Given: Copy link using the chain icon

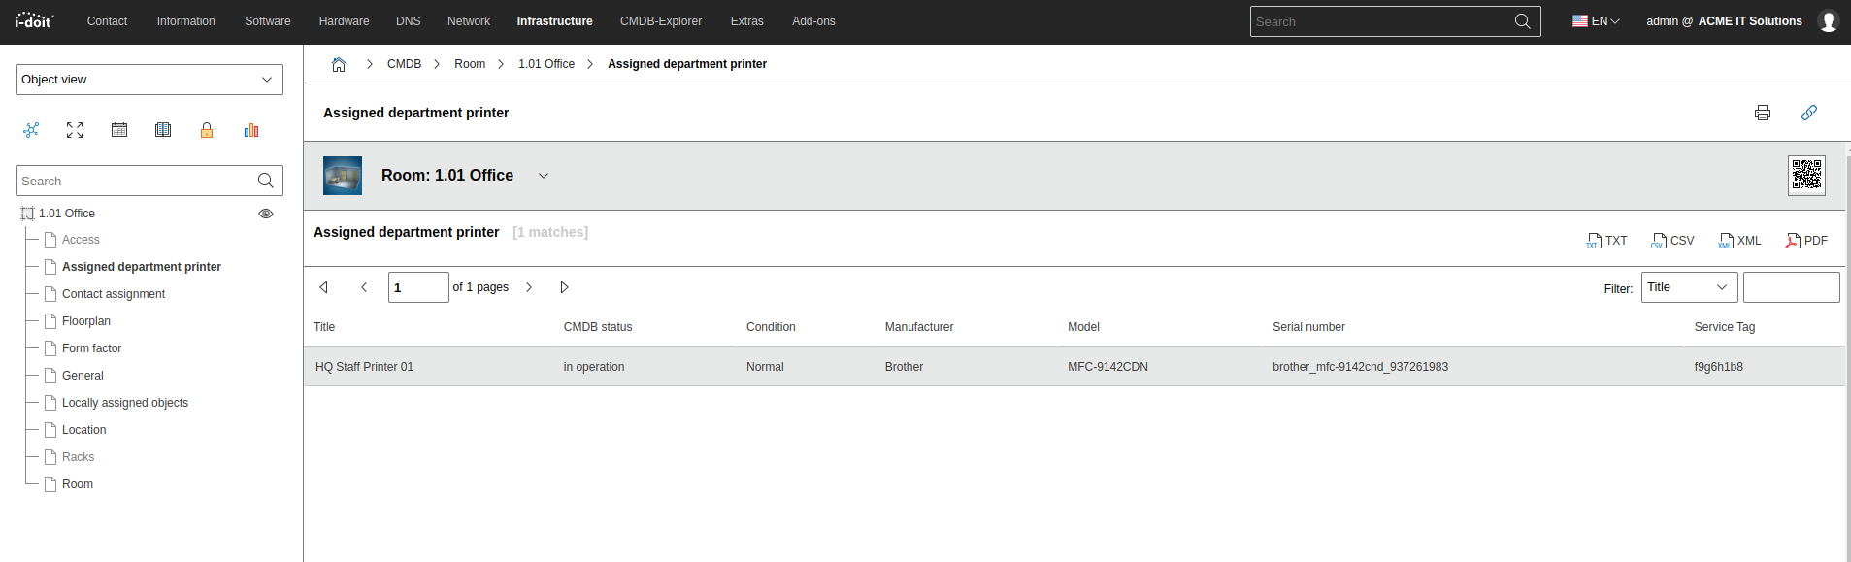Looking at the screenshot, I should [x=1808, y=113].
